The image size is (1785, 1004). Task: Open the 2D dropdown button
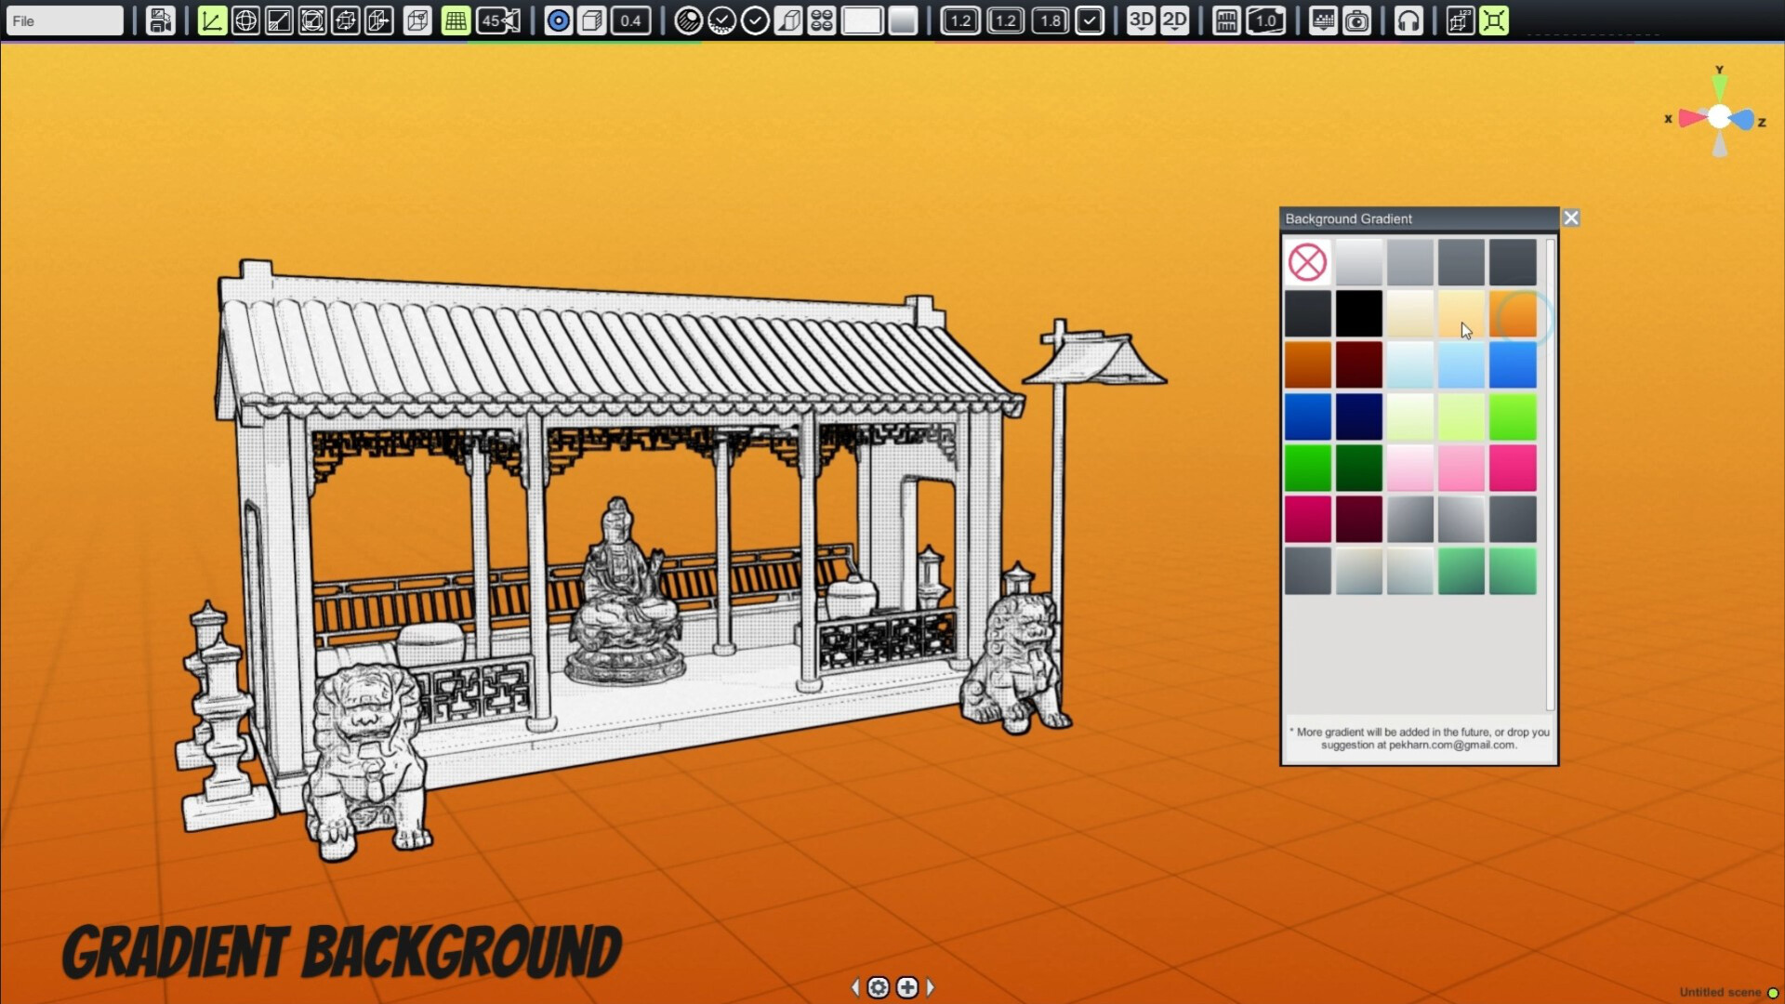click(1175, 20)
